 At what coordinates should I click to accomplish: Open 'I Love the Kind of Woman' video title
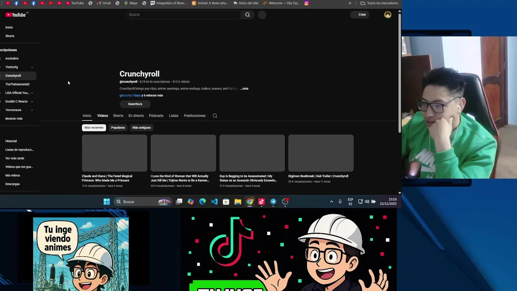[180, 178]
